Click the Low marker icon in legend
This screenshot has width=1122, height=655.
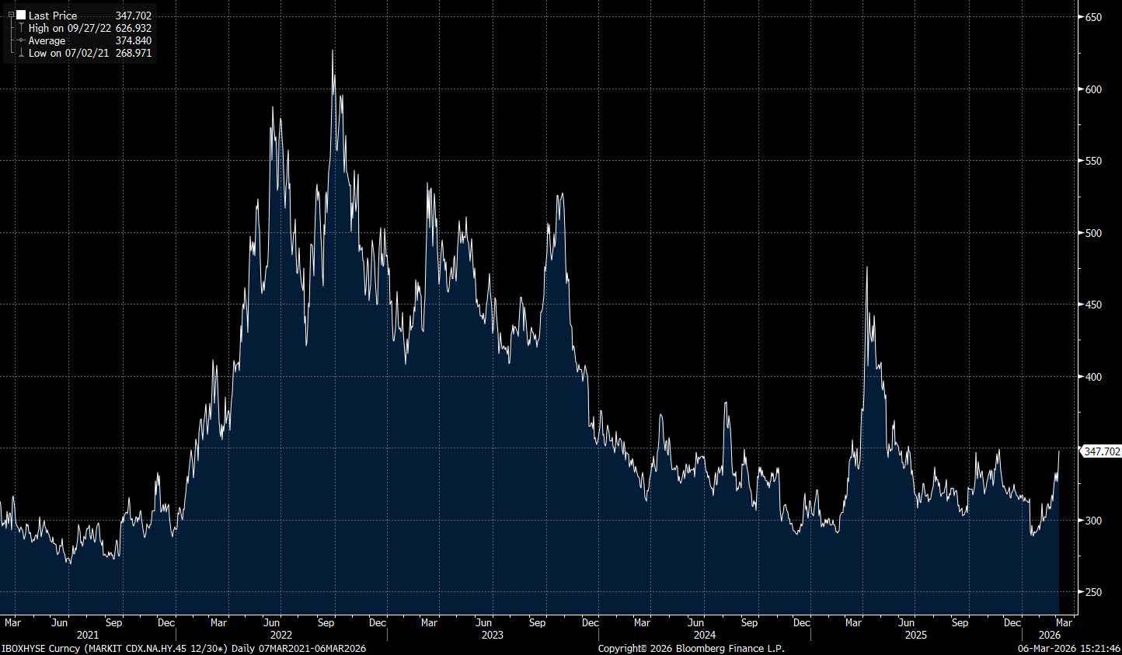21,53
